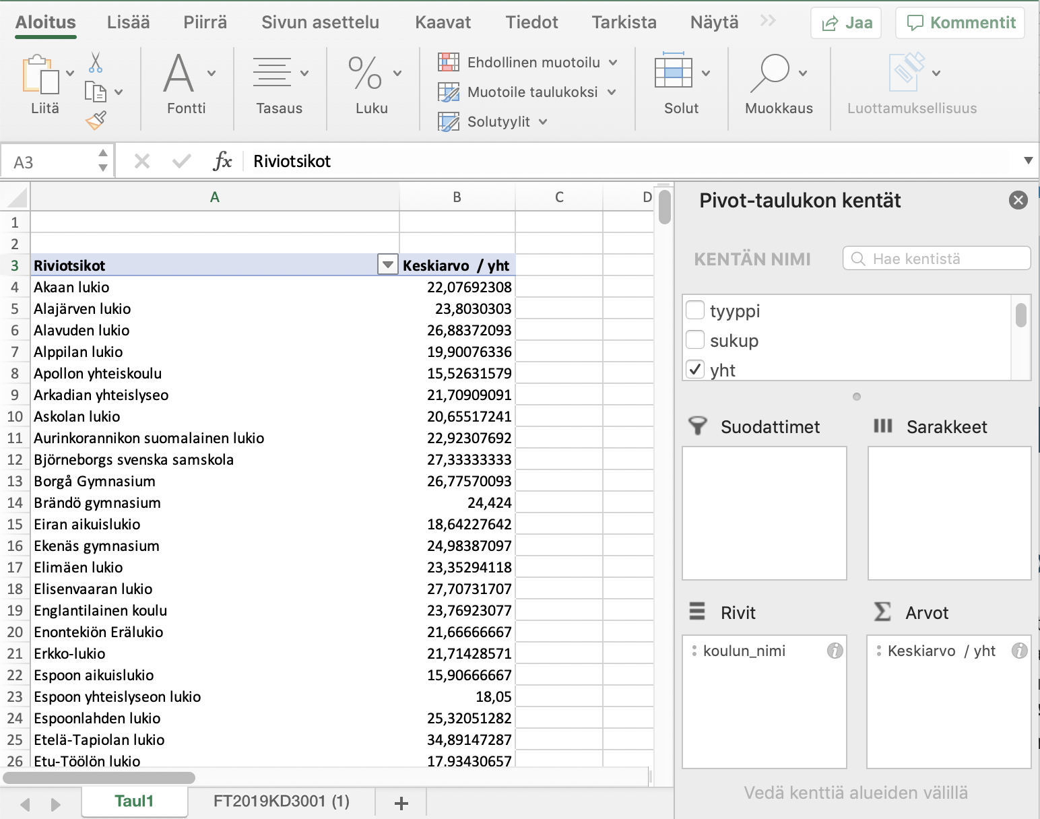Click the Jaa share button
Viewport: 1040px width, 819px height.
[x=847, y=23]
